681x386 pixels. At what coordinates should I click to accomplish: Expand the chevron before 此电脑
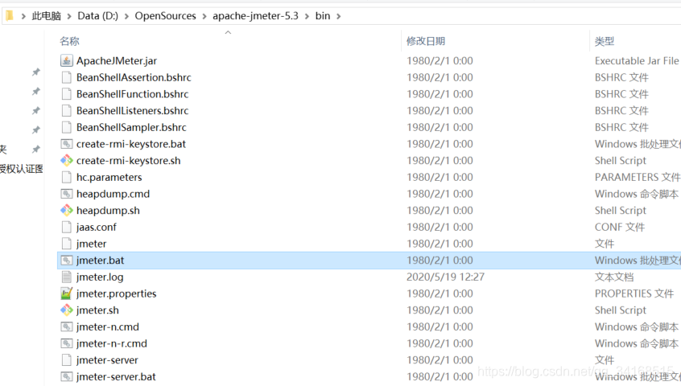[23, 16]
